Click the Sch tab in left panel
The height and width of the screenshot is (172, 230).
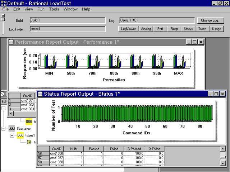click(x=4, y=101)
